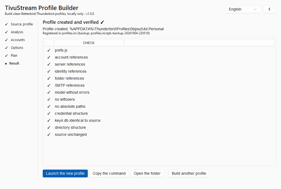Select the 'SMTP references' row text
The image size is (281, 189).
tap(70, 85)
